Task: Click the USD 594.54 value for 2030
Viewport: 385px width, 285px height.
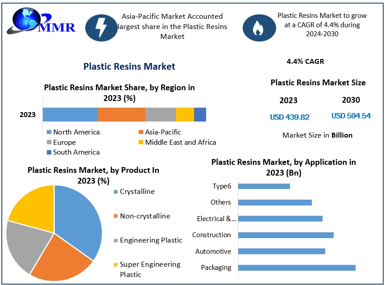Action: (351, 116)
